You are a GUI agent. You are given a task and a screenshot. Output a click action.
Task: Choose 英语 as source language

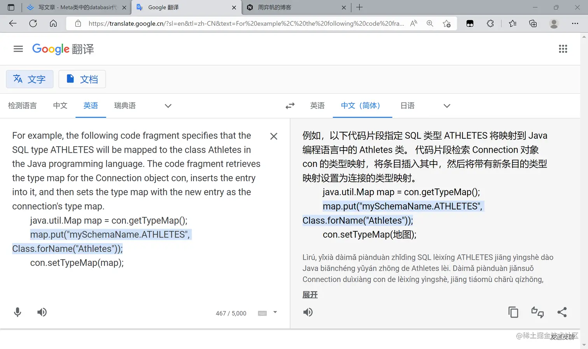coord(91,106)
